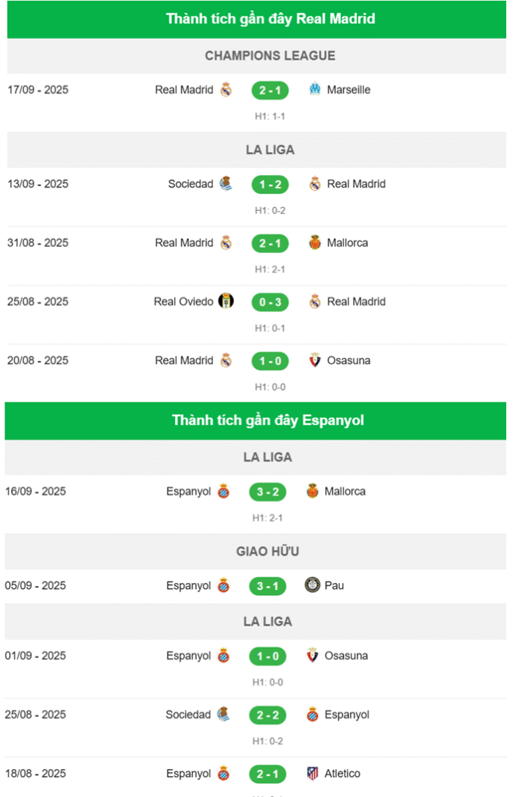Open the 2 - 1 score Real Madrid–Marseille
The width and height of the screenshot is (514, 797).
[270, 90]
